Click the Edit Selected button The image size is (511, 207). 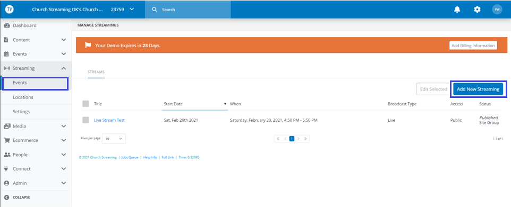(433, 89)
